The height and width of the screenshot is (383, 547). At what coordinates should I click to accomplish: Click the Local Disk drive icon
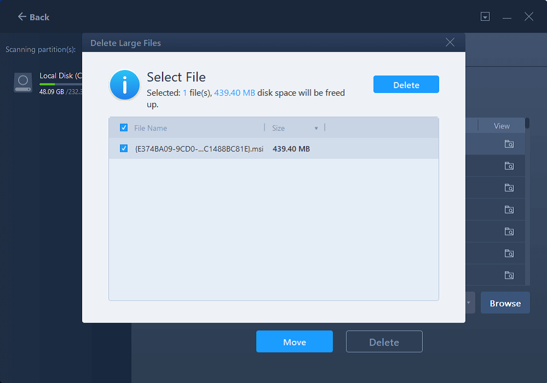click(23, 82)
